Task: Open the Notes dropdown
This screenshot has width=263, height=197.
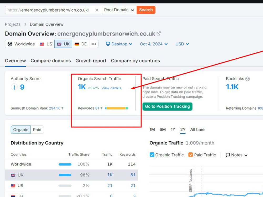Action: point(236,155)
